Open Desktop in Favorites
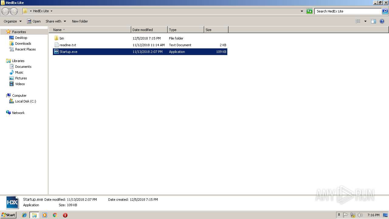 [21, 38]
